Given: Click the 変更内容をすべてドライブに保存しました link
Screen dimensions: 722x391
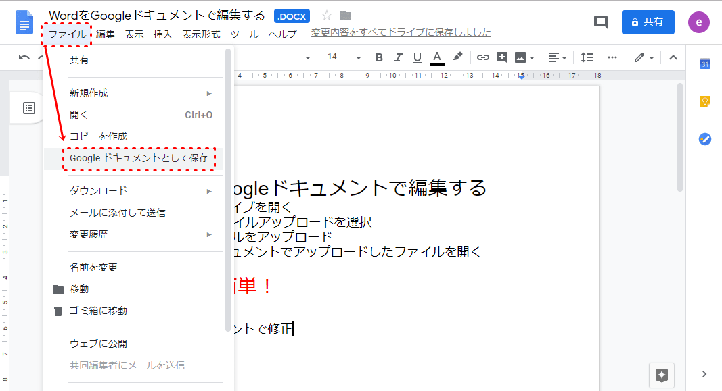Looking at the screenshot, I should 401,32.
